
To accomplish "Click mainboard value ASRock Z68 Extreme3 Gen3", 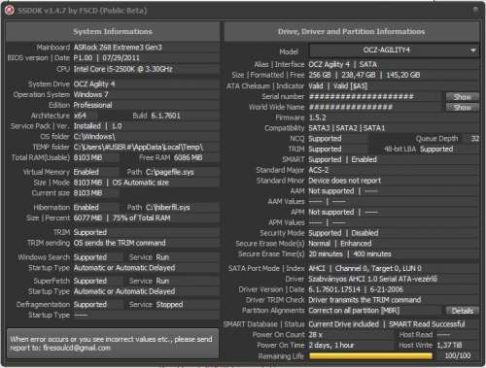I will click(118, 48).
